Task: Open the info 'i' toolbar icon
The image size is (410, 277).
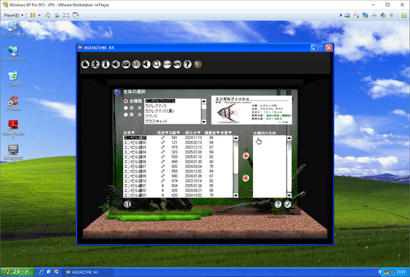Action: 106,64
